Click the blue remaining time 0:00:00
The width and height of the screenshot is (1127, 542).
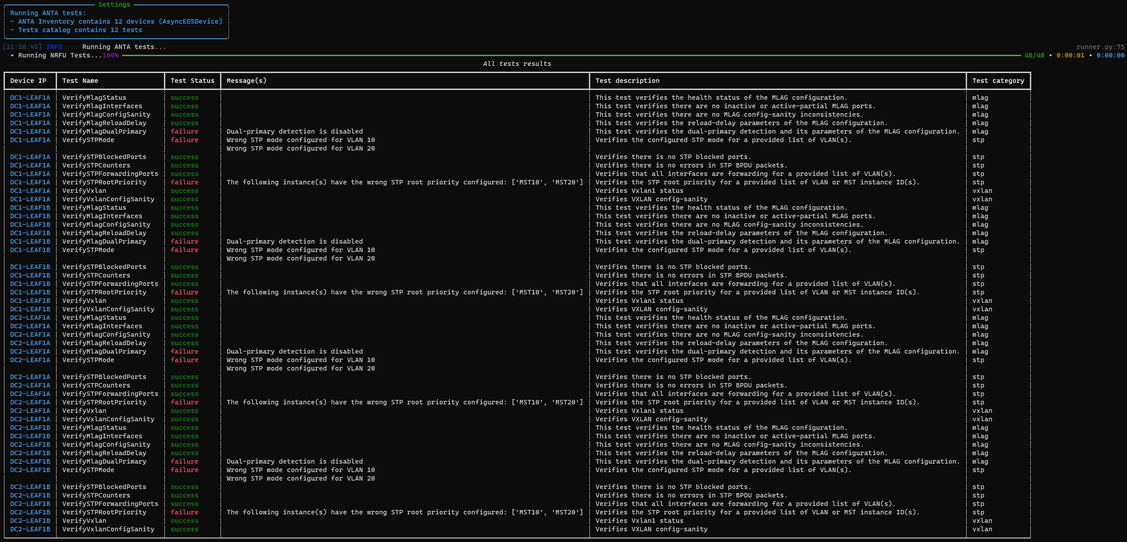point(1111,55)
